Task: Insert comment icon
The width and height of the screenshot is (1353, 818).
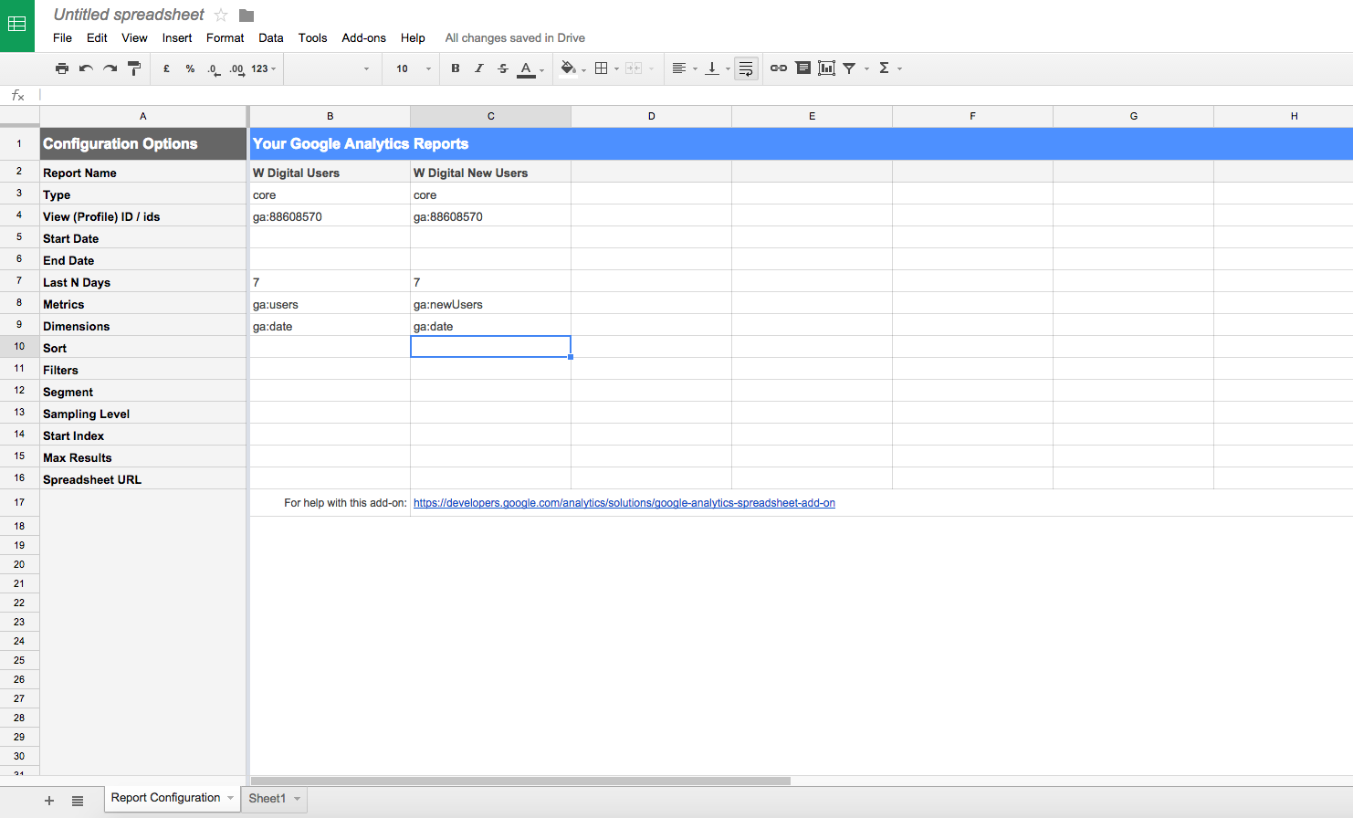Action: [803, 68]
